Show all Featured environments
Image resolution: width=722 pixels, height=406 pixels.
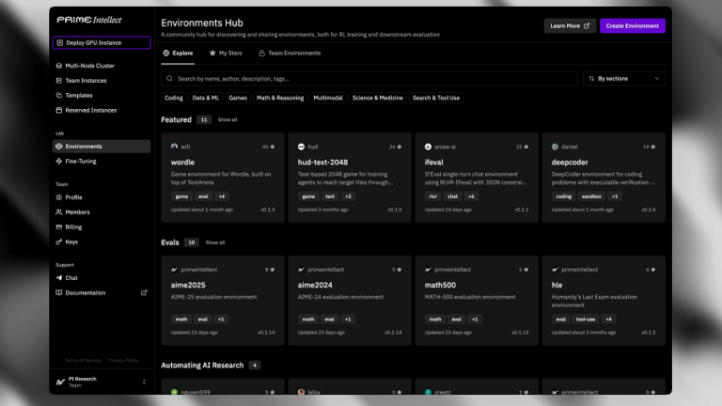pos(228,119)
